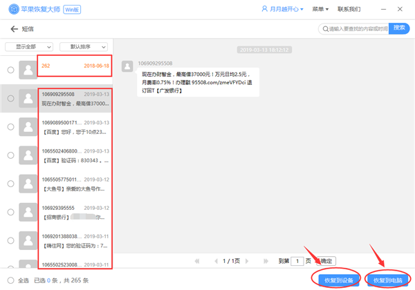Toggle the 全选 select-all checkbox
415x290 pixels.
[8, 280]
